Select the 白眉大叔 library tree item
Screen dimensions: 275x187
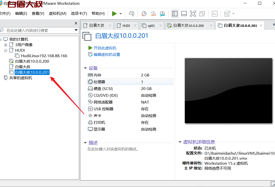pos(23,67)
